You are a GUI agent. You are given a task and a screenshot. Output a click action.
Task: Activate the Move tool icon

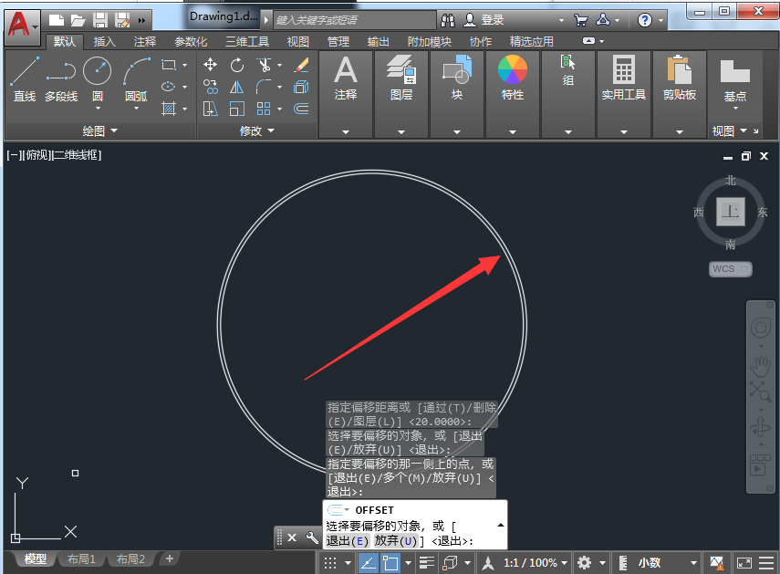point(211,65)
